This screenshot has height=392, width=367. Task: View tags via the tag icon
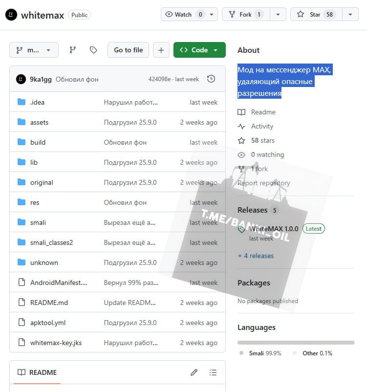(93, 50)
